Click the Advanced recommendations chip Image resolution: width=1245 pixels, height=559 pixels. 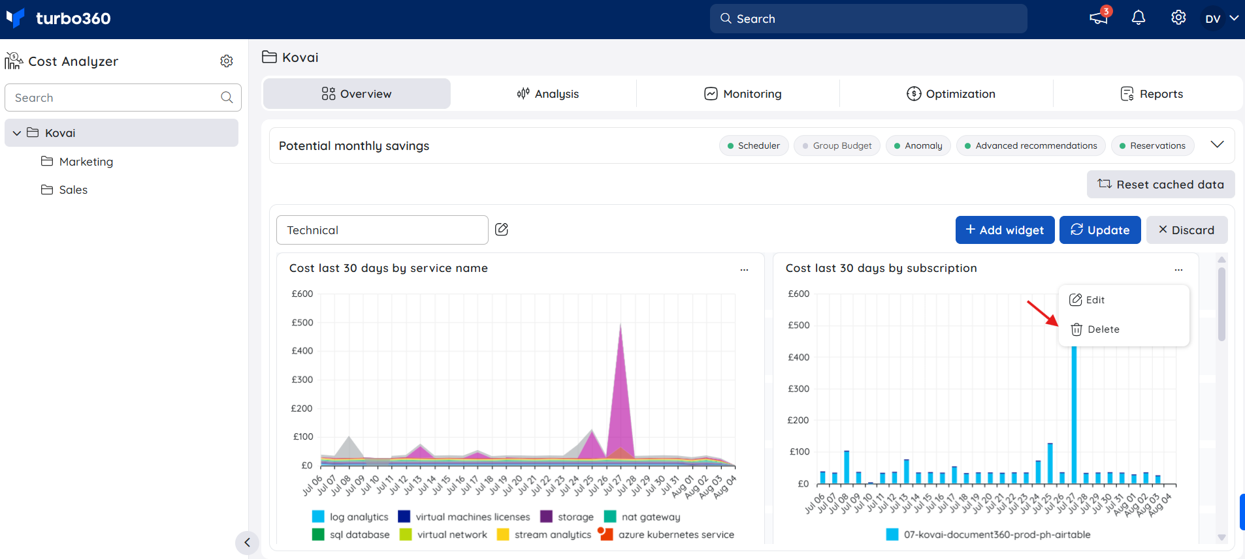tap(1031, 145)
